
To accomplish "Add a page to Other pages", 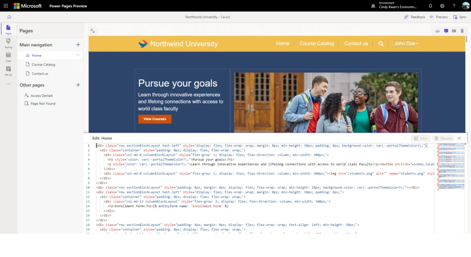I will (x=78, y=85).
